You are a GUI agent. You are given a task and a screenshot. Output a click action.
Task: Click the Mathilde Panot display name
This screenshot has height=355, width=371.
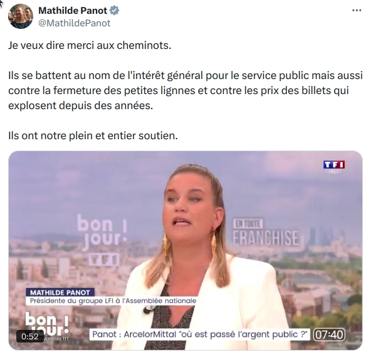click(x=73, y=11)
